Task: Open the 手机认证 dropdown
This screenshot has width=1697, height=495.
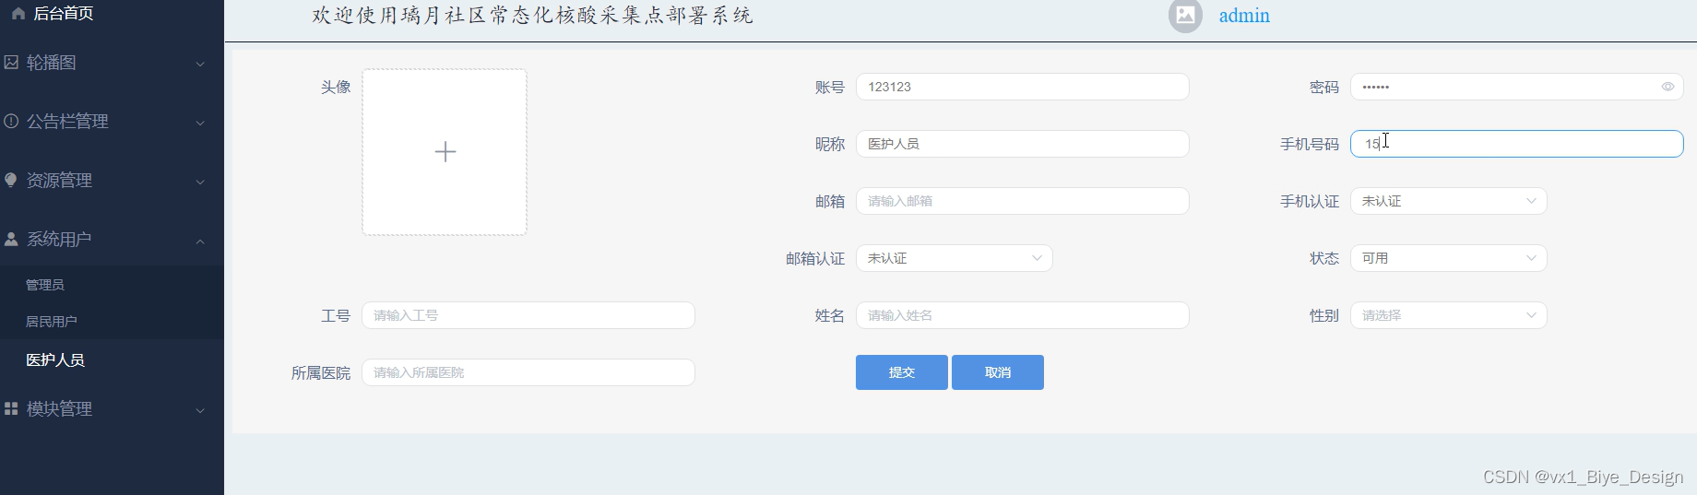Action: 1448,201
